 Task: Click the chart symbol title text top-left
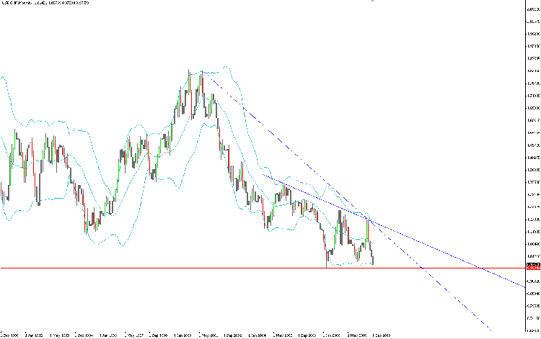[45, 3]
